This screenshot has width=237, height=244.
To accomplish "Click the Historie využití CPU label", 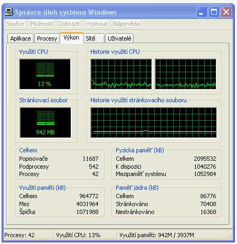I will tap(115, 52).
